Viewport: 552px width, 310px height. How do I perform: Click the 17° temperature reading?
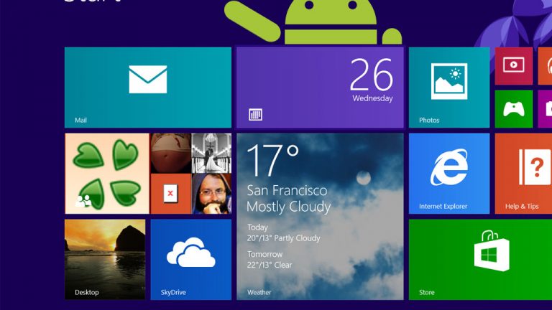[272, 161]
